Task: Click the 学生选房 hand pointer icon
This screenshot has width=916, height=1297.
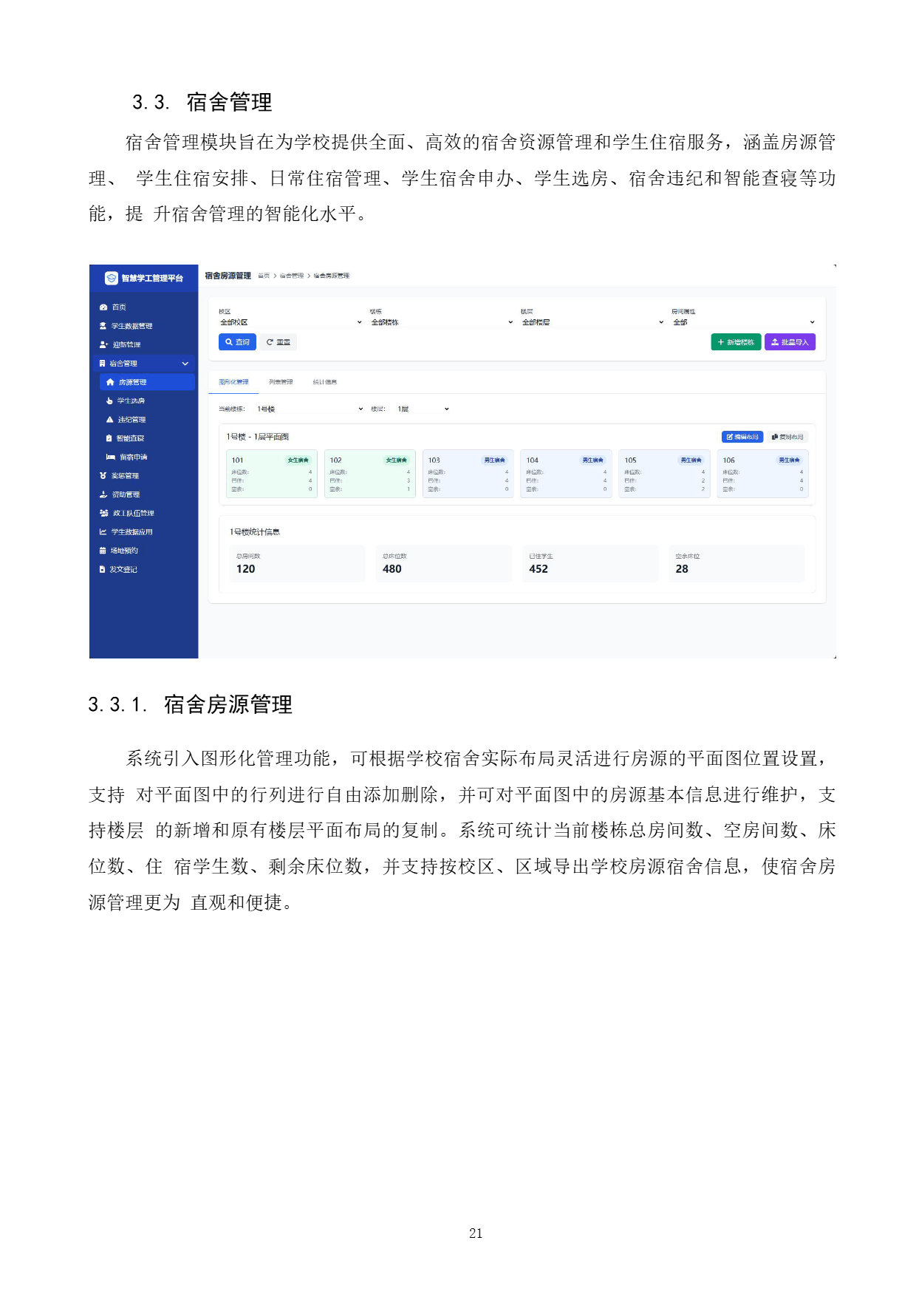Action: [110, 401]
